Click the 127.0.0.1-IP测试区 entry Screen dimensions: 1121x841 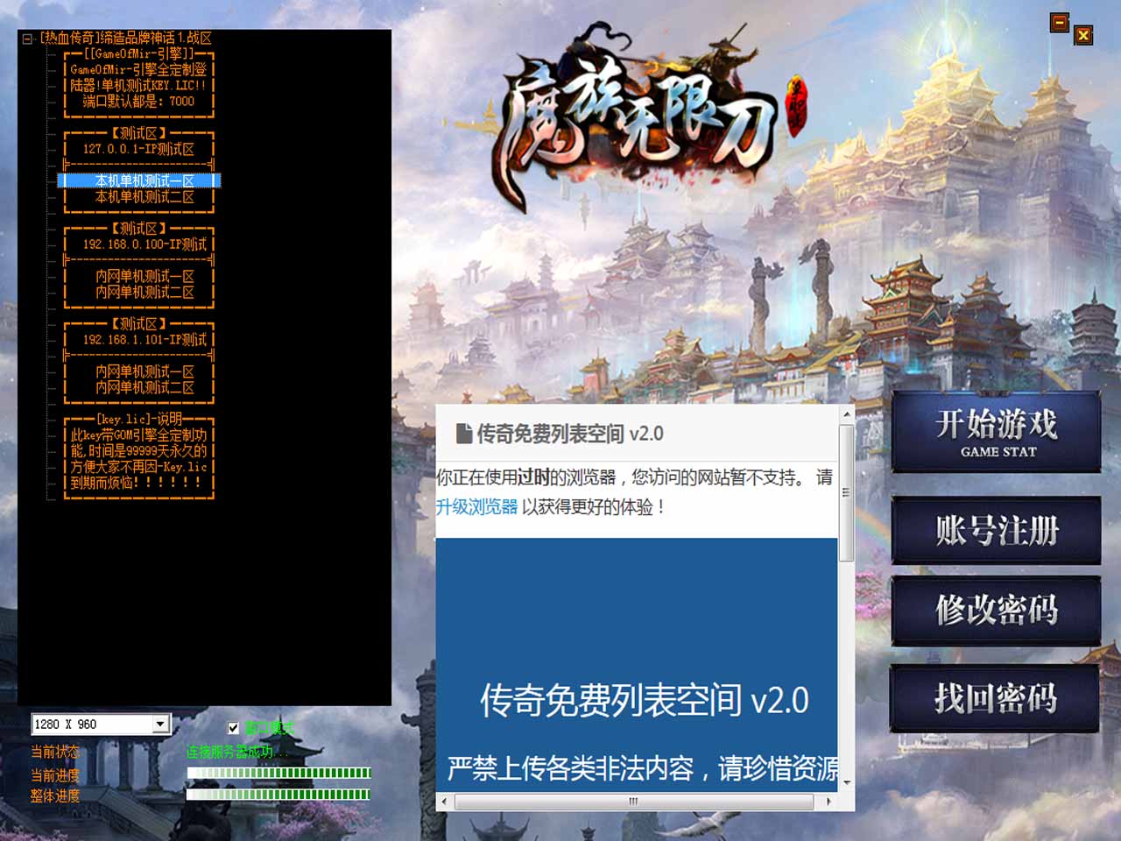138,149
